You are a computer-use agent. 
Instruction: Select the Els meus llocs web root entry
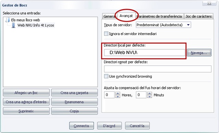[26, 20]
